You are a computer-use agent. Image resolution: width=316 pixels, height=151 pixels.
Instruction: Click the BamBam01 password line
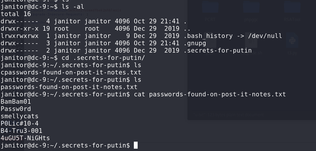[x=16, y=102]
